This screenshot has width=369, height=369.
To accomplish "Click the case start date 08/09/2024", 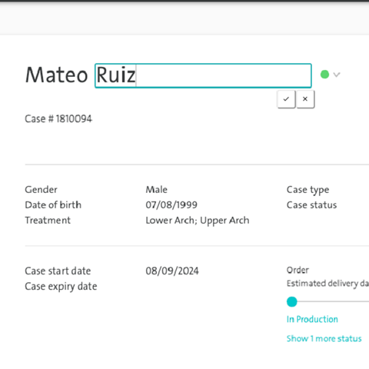I will tap(172, 271).
